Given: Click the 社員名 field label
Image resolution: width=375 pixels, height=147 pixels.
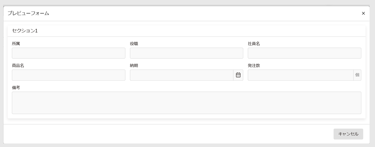Looking at the screenshot, I should coord(254,44).
